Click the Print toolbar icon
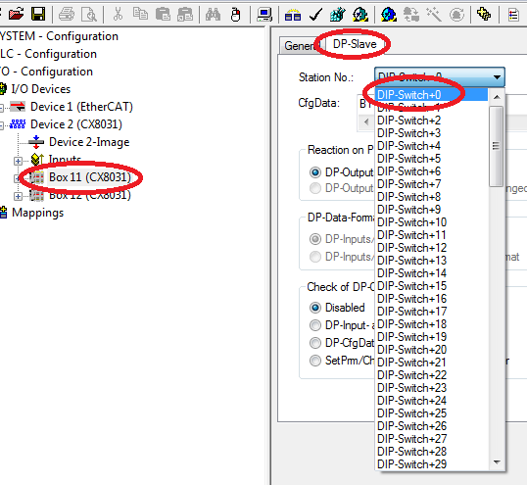The width and height of the screenshot is (527, 485). tap(67, 15)
